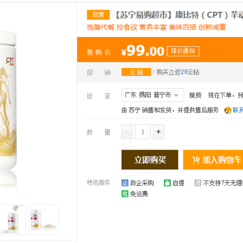The image size is (243, 243).
Task: Select the product thumbnail with scoop
Action: (13, 220)
